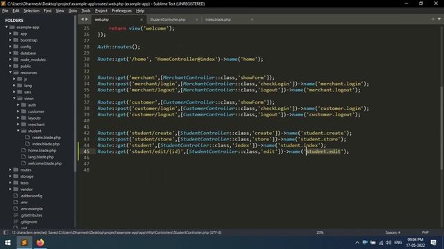The height and width of the screenshot is (249, 444).
Task: Expand the routes folder
Action: (10, 170)
